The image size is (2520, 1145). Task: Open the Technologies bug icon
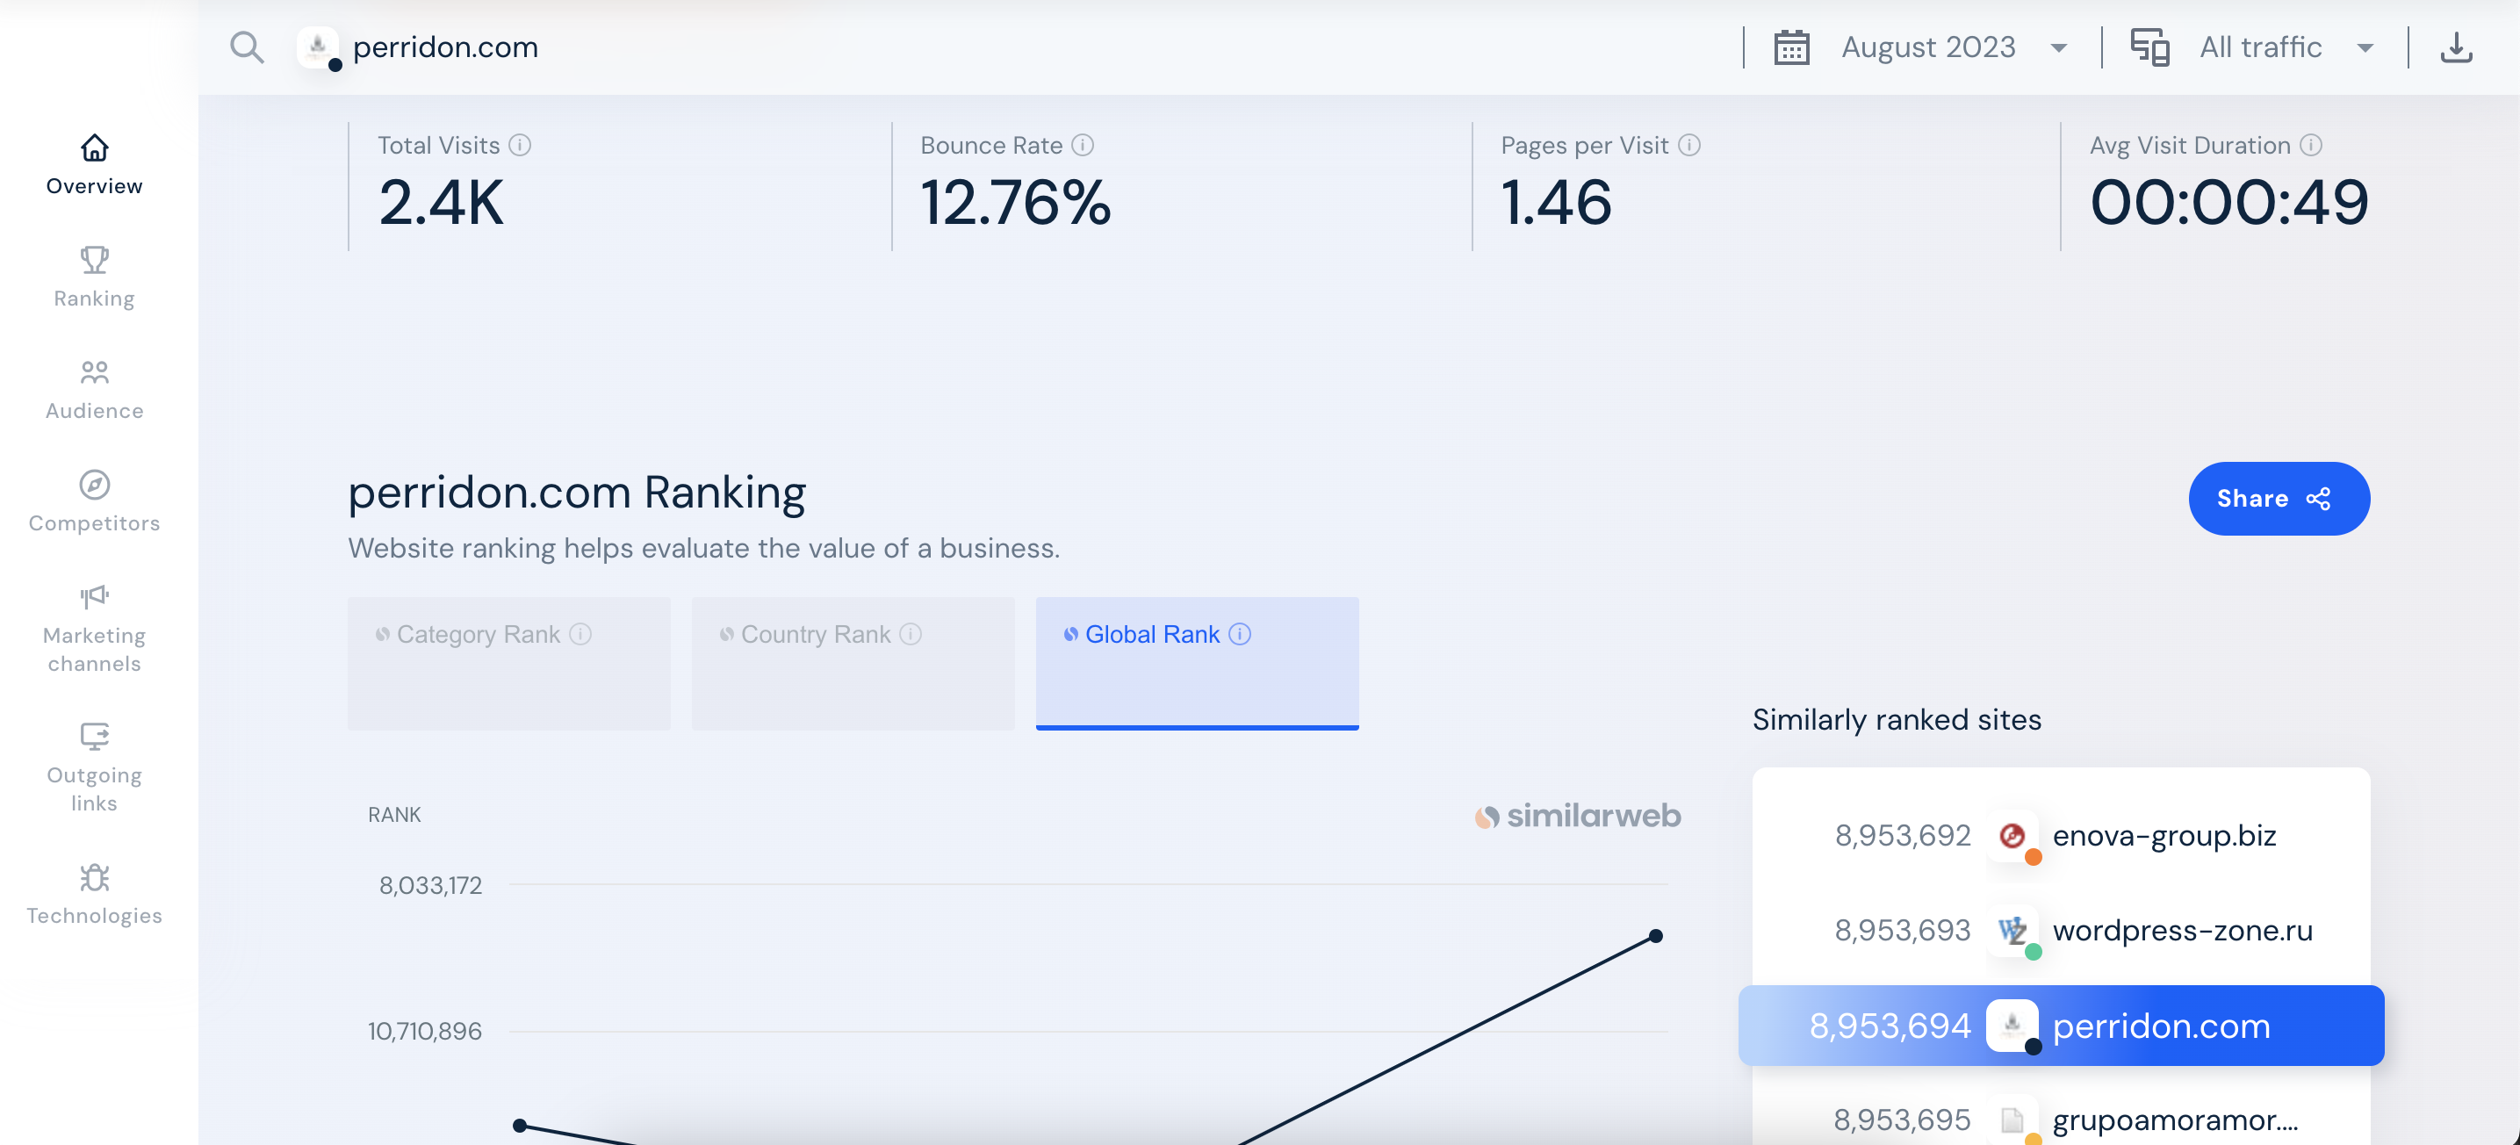(94, 878)
